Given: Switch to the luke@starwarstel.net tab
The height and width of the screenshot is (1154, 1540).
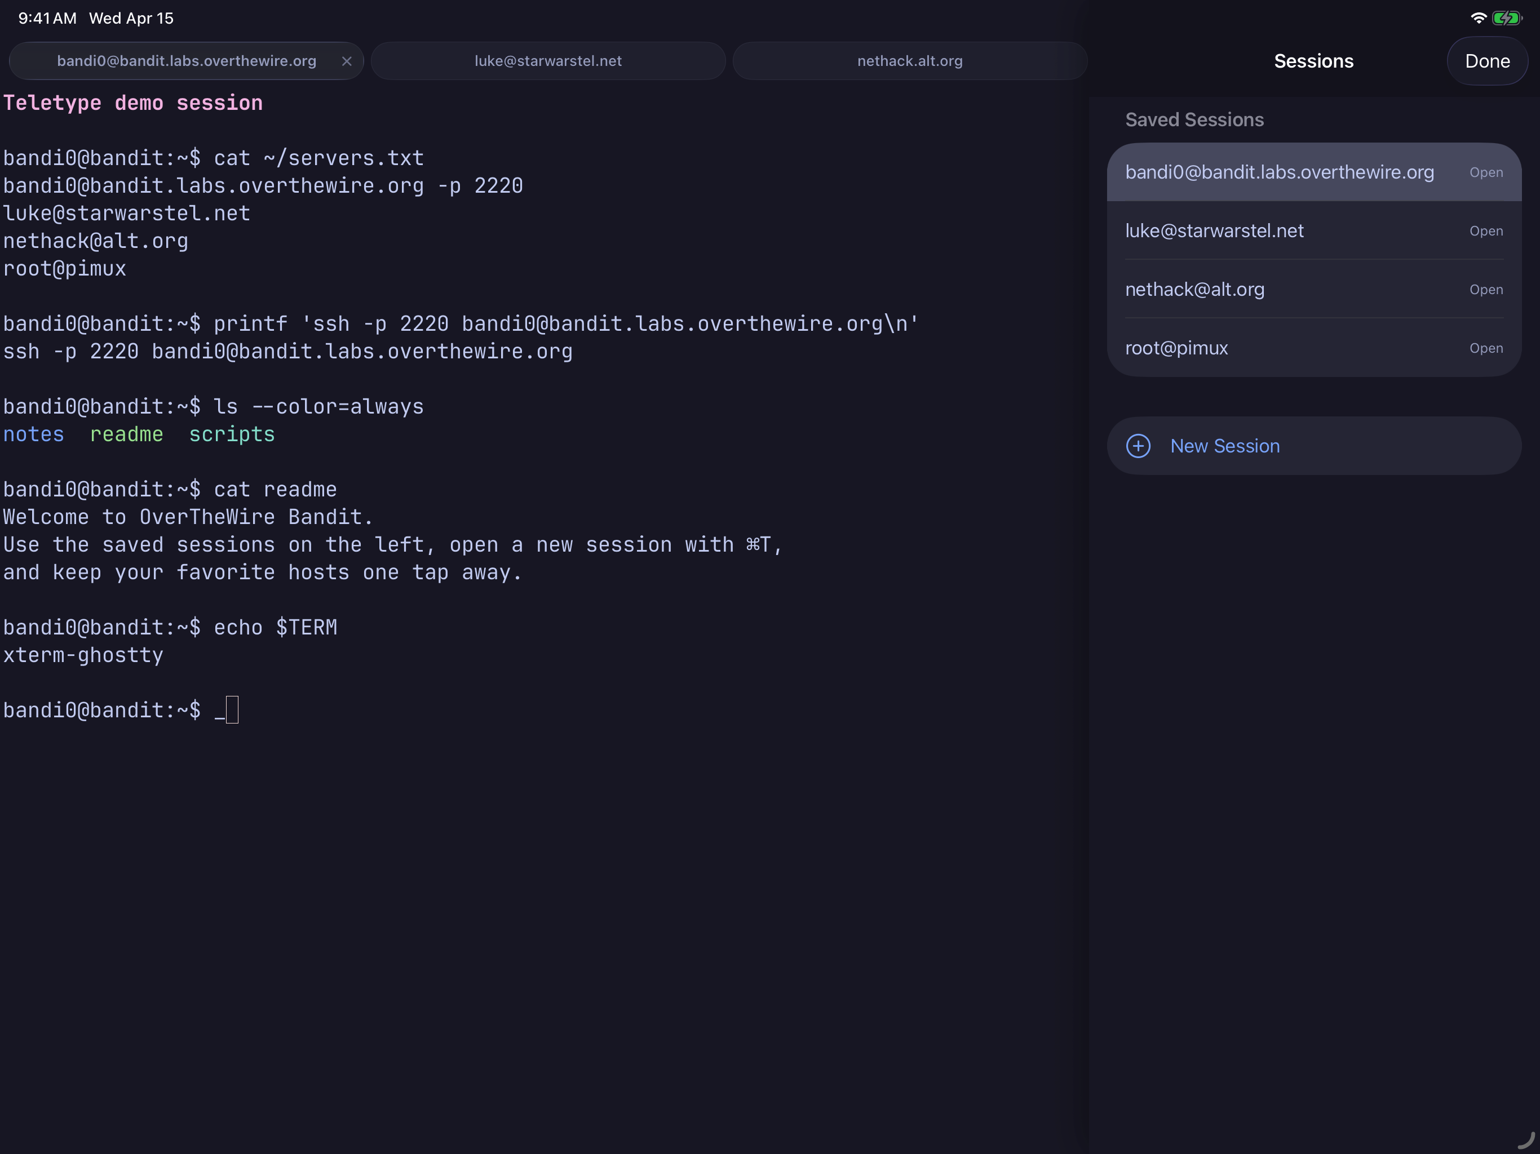Looking at the screenshot, I should point(548,61).
